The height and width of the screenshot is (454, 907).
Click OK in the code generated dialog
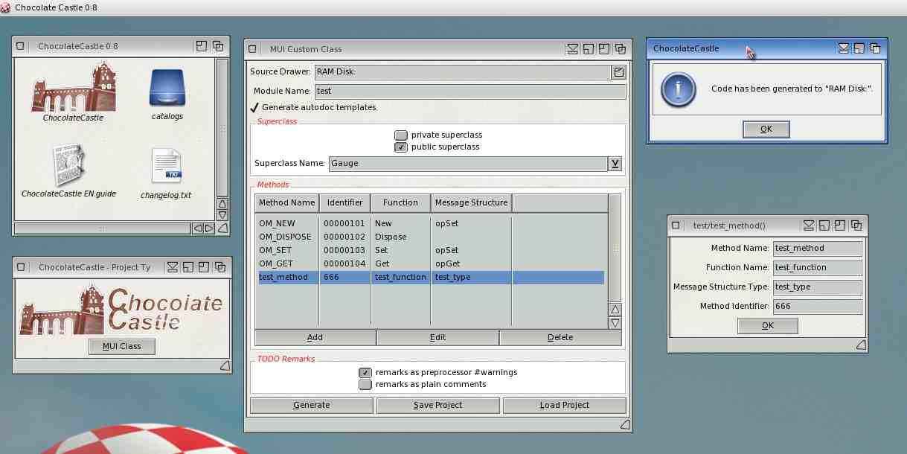[766, 130]
